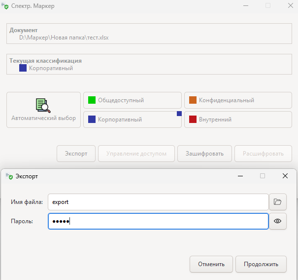Viewport: 298px width, 280px height.
Task: Click the Автоматический выбор magnifier document icon
Action: [43, 105]
